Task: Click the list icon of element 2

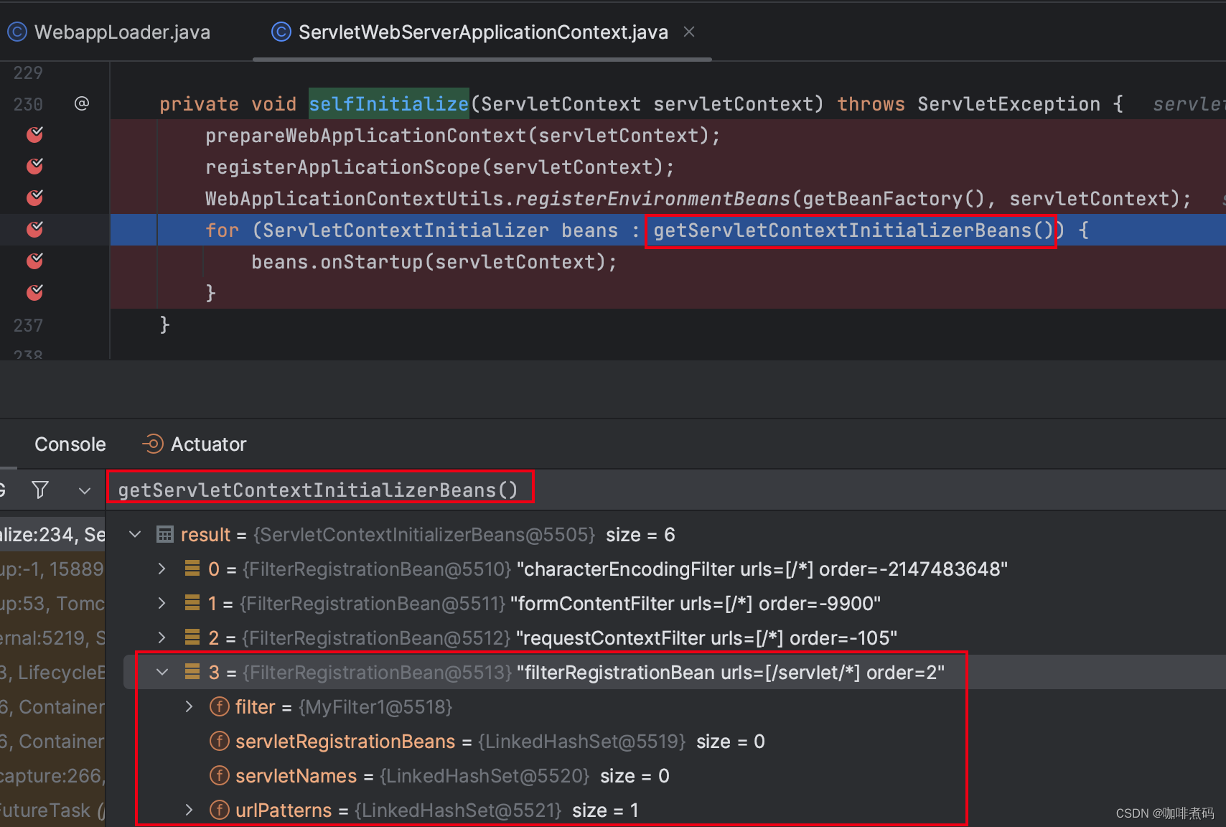Action: tap(192, 637)
